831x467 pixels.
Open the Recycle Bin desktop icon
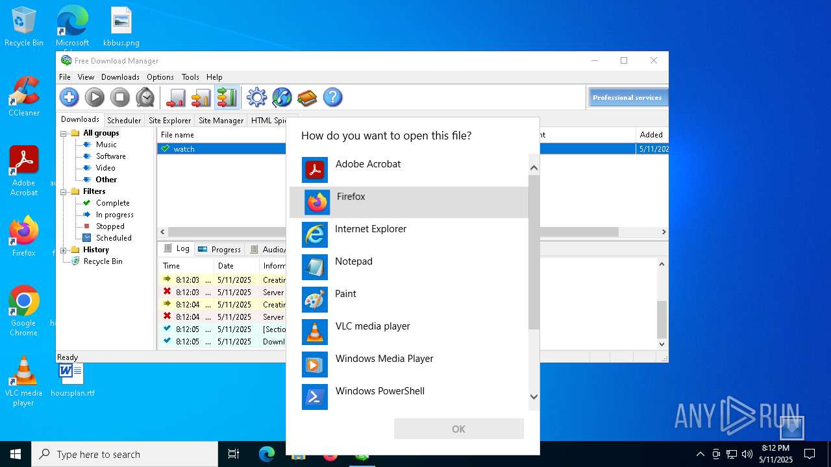24,27
